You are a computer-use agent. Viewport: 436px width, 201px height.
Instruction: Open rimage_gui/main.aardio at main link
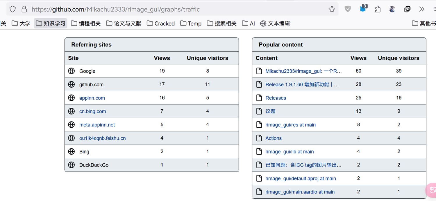point(300,192)
